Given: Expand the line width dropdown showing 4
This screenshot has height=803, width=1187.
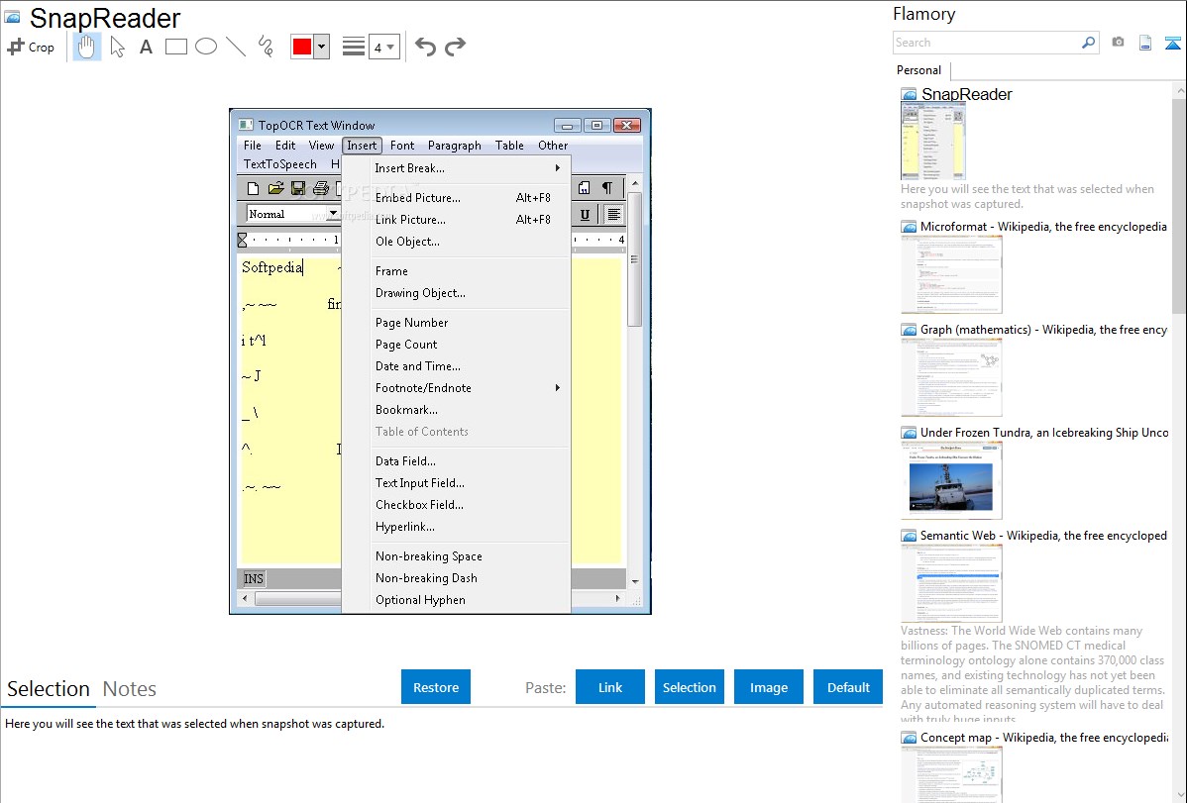Looking at the screenshot, I should 384,47.
